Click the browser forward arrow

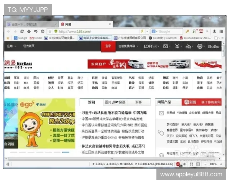point(15,31)
